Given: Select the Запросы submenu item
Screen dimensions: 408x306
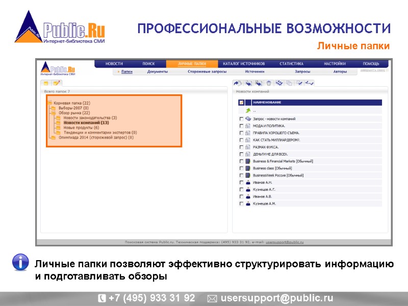Looking at the screenshot, I should pos(302,71).
